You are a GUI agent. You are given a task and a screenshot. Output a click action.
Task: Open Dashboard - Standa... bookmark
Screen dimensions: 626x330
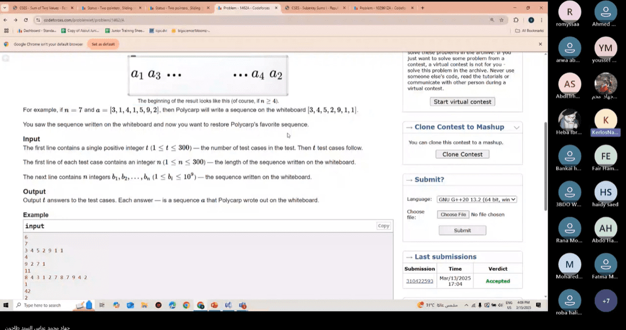[36, 31]
